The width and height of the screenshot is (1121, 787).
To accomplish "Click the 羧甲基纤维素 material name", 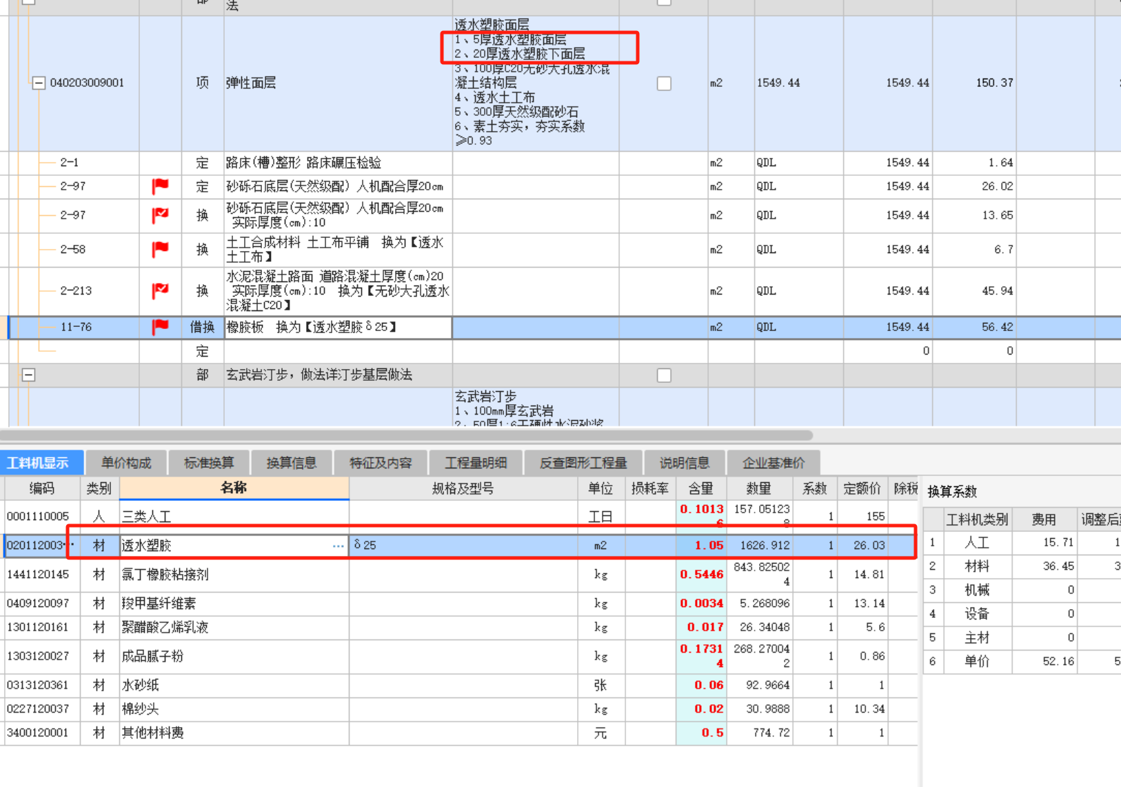I will 159,604.
